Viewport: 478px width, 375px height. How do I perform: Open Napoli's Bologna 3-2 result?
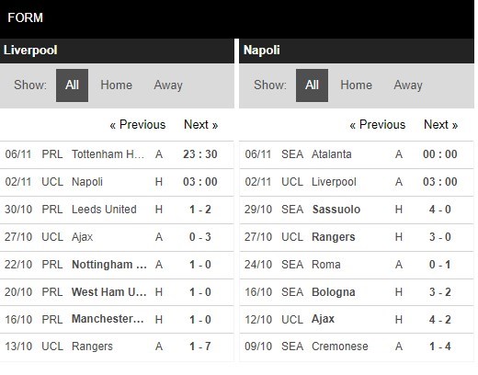[357, 292]
